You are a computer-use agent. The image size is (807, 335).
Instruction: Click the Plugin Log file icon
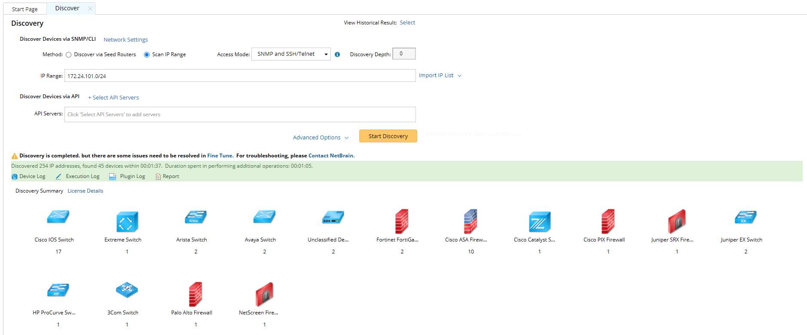coord(113,177)
